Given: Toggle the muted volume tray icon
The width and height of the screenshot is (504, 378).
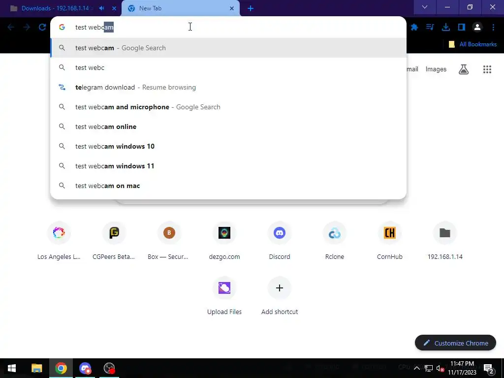Looking at the screenshot, I should pyautogui.click(x=440, y=368).
